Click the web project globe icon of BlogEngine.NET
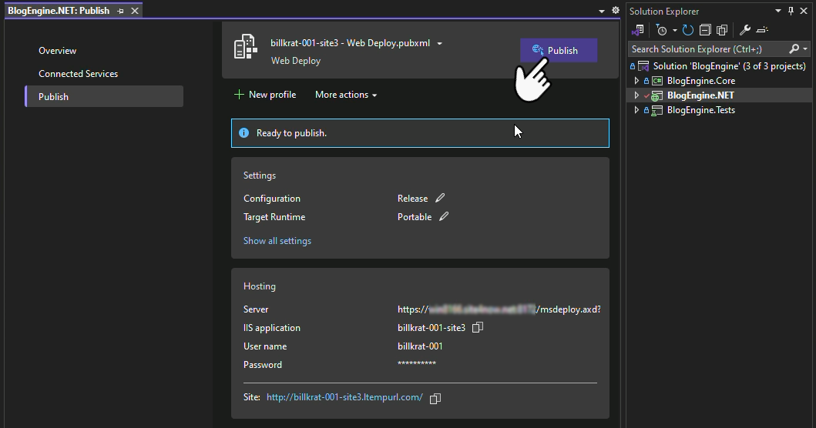Viewport: 816px width, 428px height. [x=657, y=95]
